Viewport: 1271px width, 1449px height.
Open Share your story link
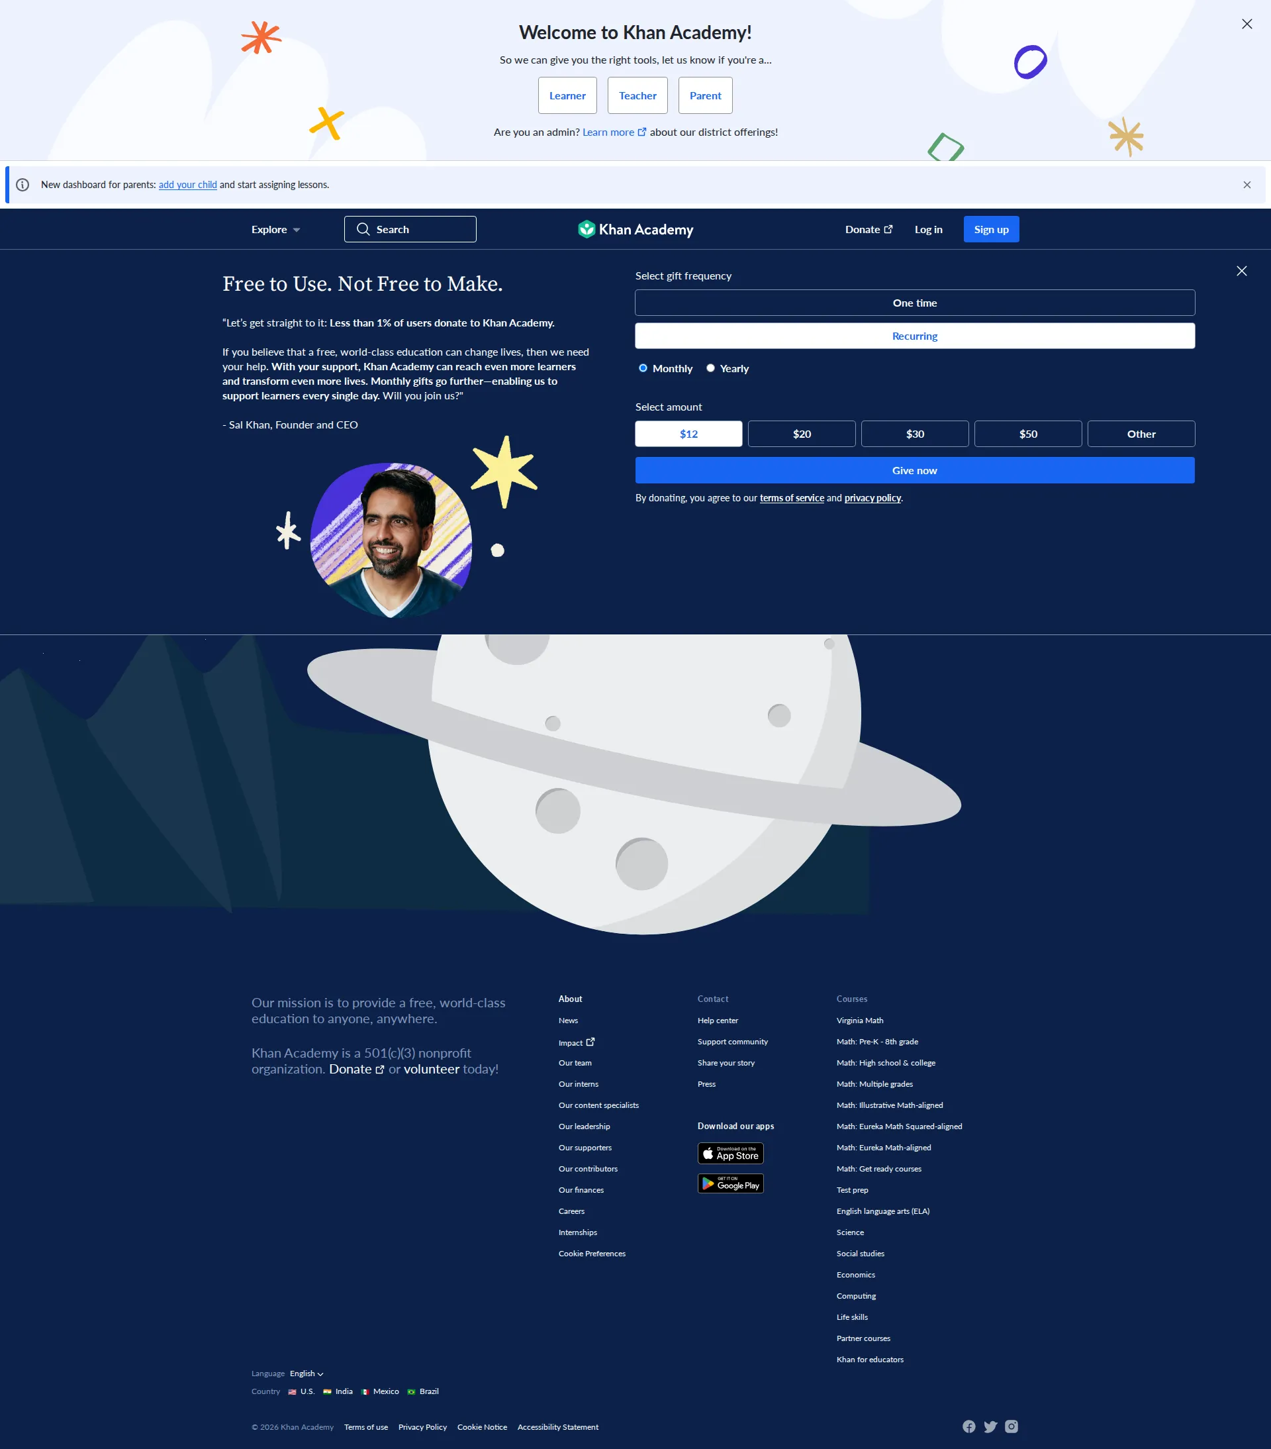coord(726,1064)
